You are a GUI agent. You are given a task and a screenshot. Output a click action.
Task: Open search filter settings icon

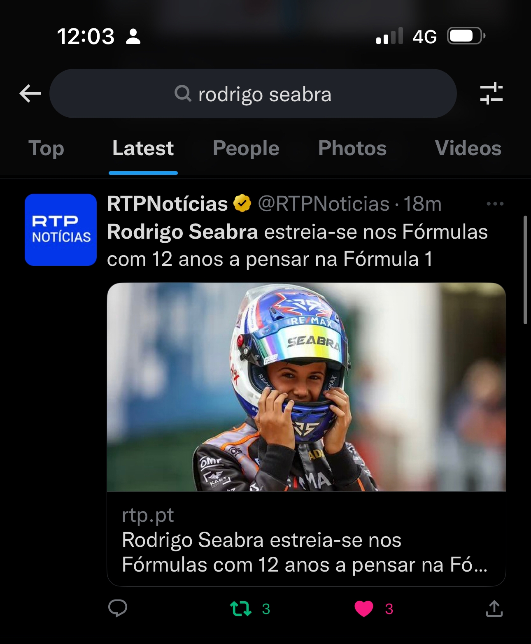491,94
